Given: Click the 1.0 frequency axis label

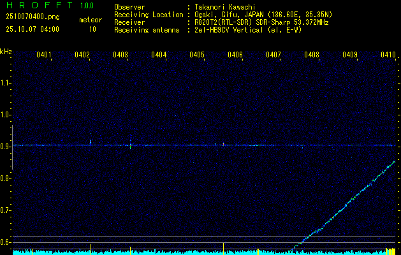Looking at the screenshot, I should 5,115.
